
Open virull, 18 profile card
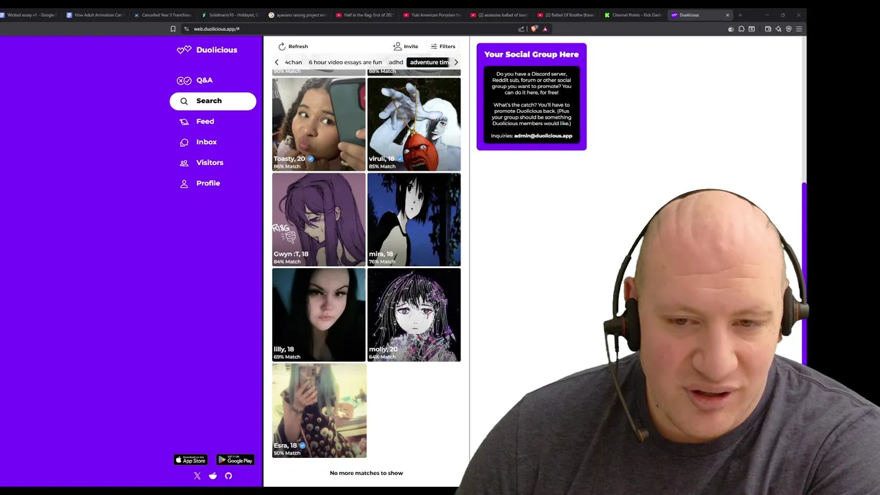(x=414, y=124)
